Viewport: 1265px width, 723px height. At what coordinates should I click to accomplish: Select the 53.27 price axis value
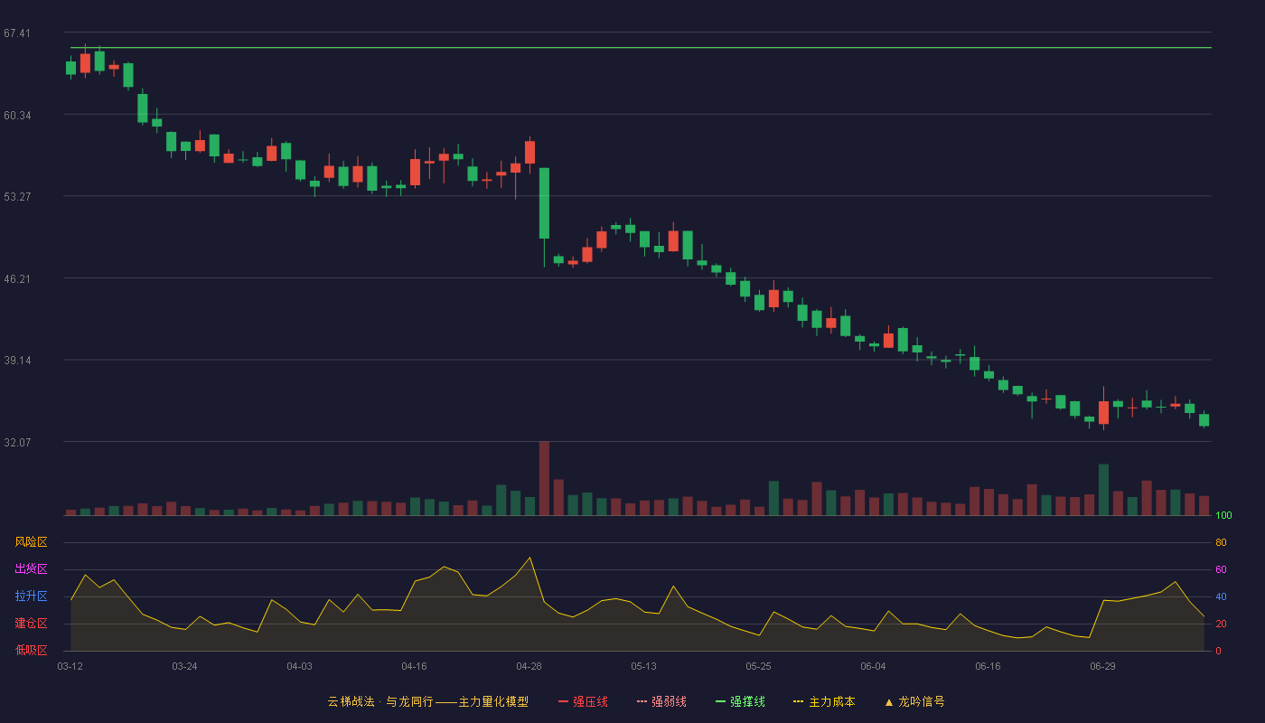point(17,197)
